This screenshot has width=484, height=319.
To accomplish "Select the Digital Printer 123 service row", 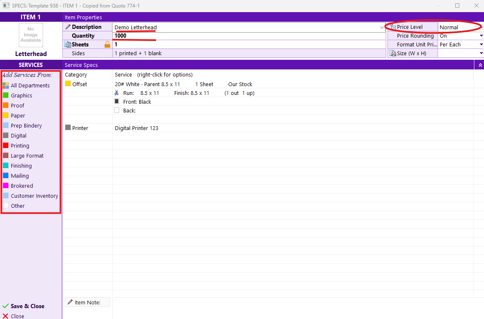I will 136,128.
